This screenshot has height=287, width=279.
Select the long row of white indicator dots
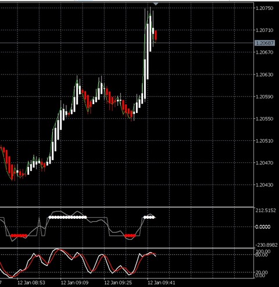(x=67, y=217)
